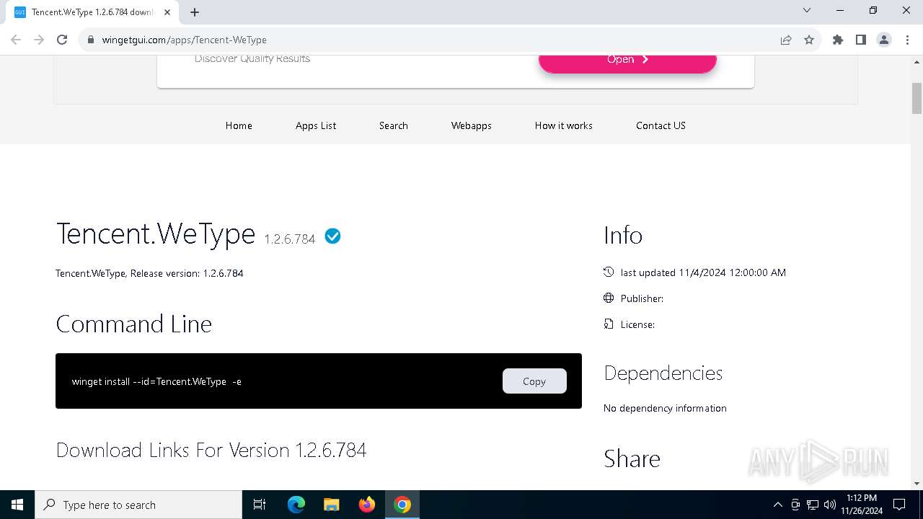Reload the page with refresh icon
This screenshot has height=519, width=923.
tap(62, 40)
